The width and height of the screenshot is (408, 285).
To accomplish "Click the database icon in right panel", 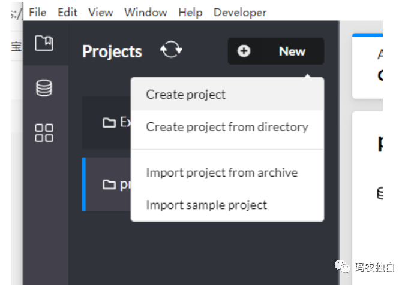I will coord(379,193).
